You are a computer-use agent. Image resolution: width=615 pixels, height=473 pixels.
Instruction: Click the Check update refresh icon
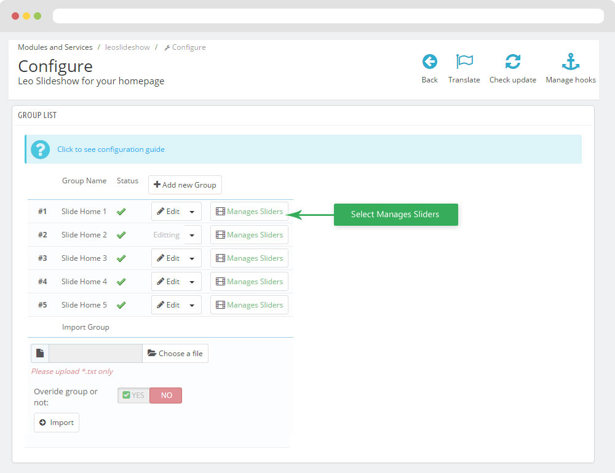click(512, 62)
